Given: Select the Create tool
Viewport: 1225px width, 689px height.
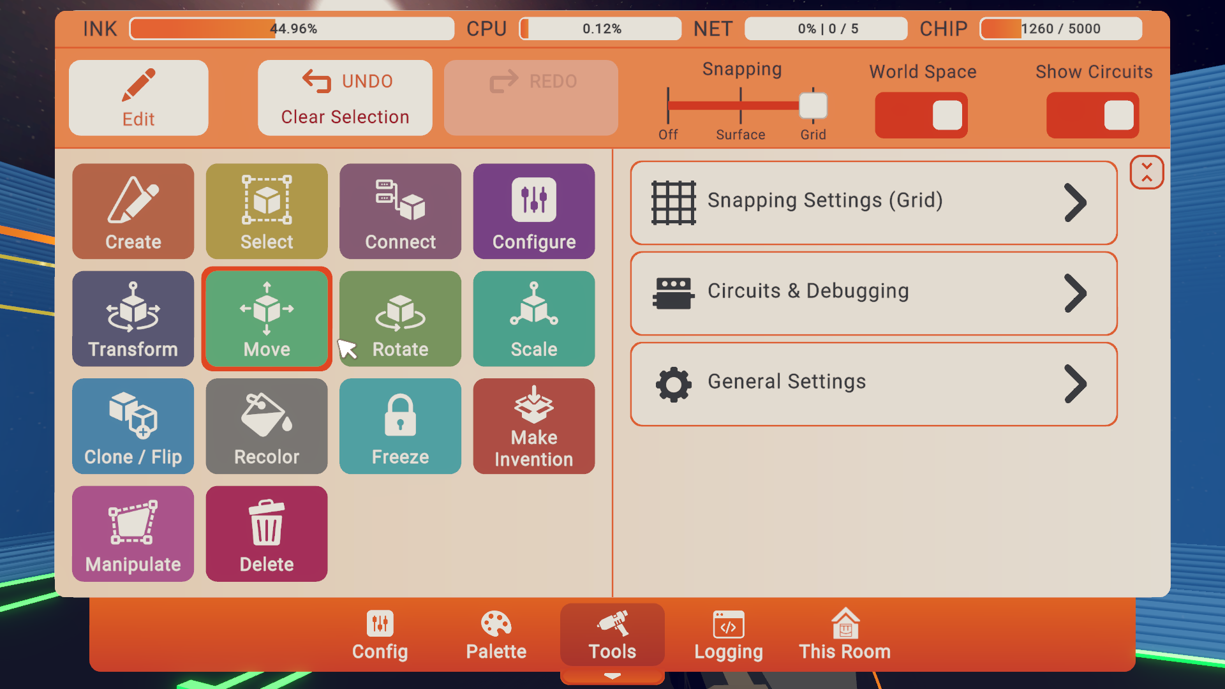Looking at the screenshot, I should [x=133, y=211].
